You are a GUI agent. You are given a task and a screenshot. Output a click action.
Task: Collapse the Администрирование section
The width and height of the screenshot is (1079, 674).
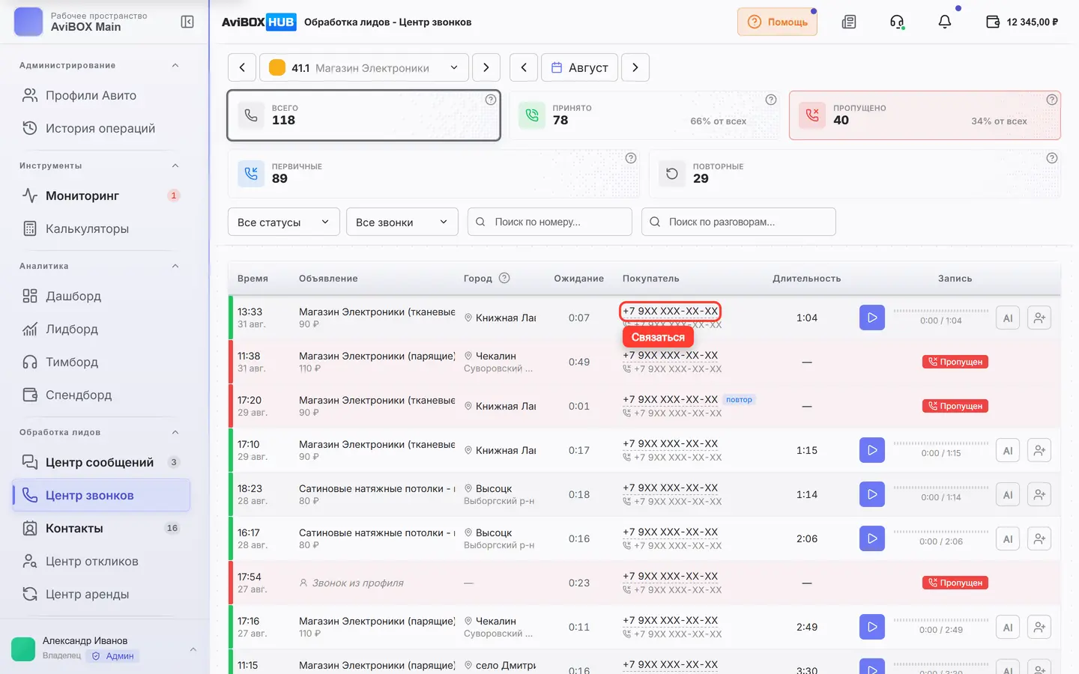point(175,65)
